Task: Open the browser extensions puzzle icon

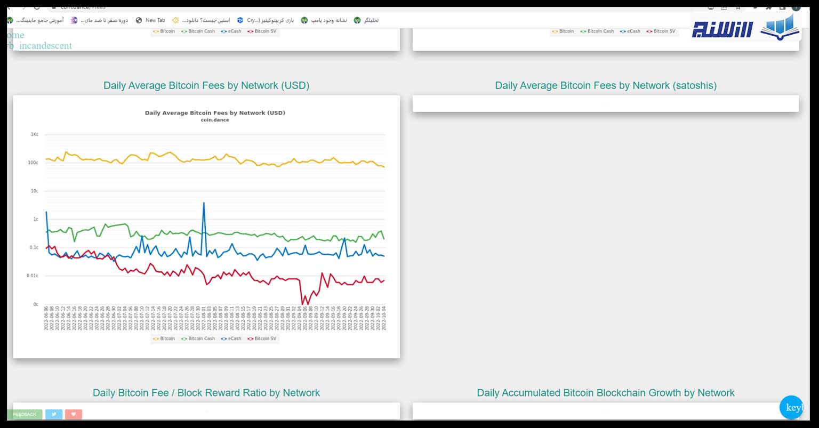Action: (768, 7)
